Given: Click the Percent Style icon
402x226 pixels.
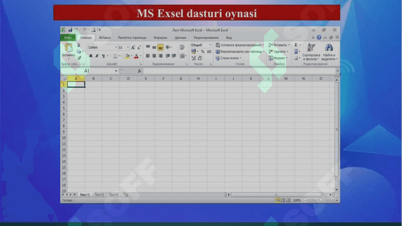Looking at the screenshot, I should click(202, 51).
